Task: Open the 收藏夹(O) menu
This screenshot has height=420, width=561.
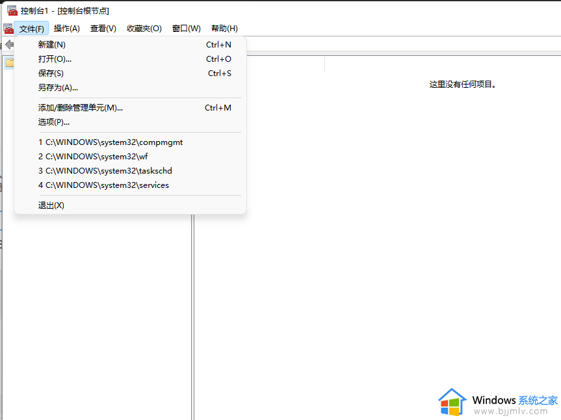Action: click(x=144, y=29)
